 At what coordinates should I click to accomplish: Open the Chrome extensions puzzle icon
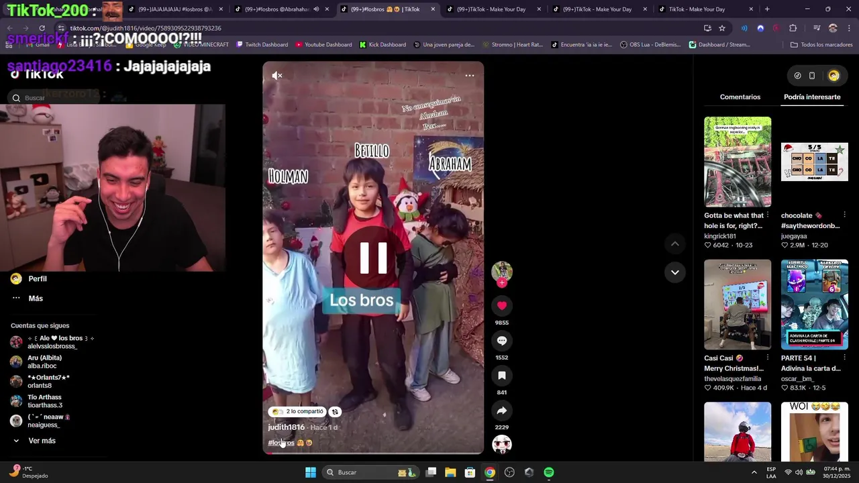pos(793,28)
